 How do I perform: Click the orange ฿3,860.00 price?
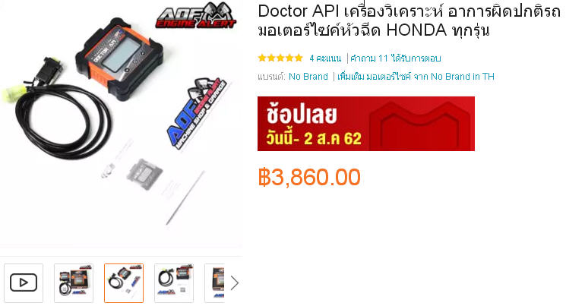click(x=309, y=177)
